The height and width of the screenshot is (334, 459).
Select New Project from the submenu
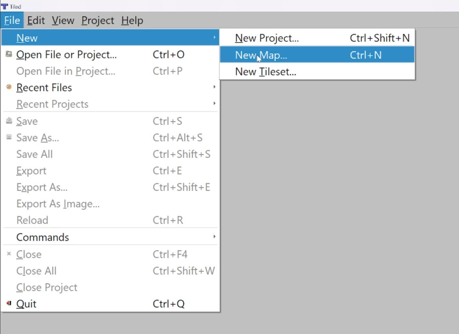[267, 38]
